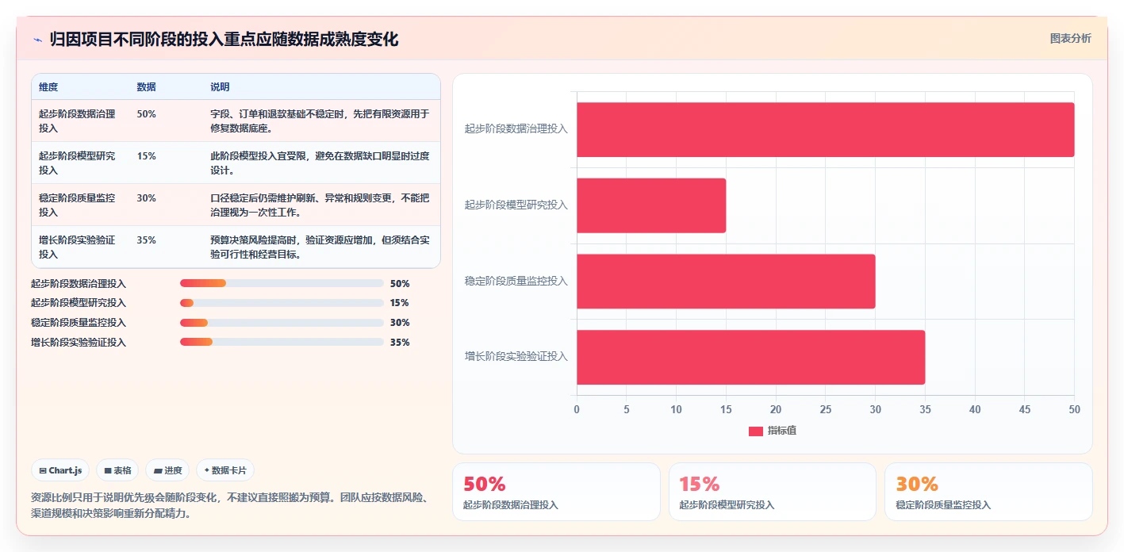The height and width of the screenshot is (552, 1124).
Task: Click the description starting 字段、订单和退款基础不稳定时
Action: click(x=320, y=121)
